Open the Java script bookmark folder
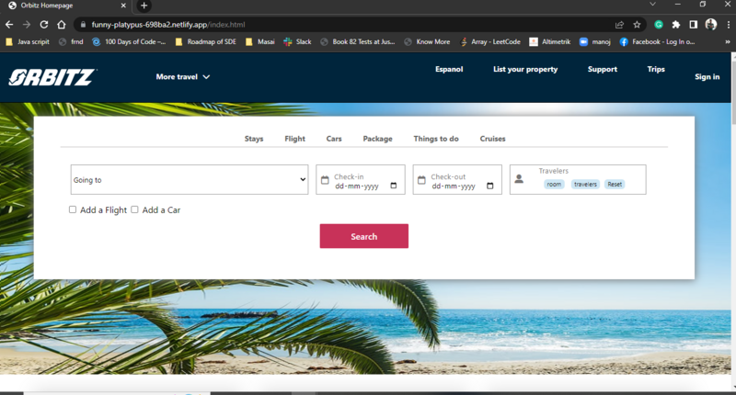The height and width of the screenshot is (395, 736). [28, 41]
